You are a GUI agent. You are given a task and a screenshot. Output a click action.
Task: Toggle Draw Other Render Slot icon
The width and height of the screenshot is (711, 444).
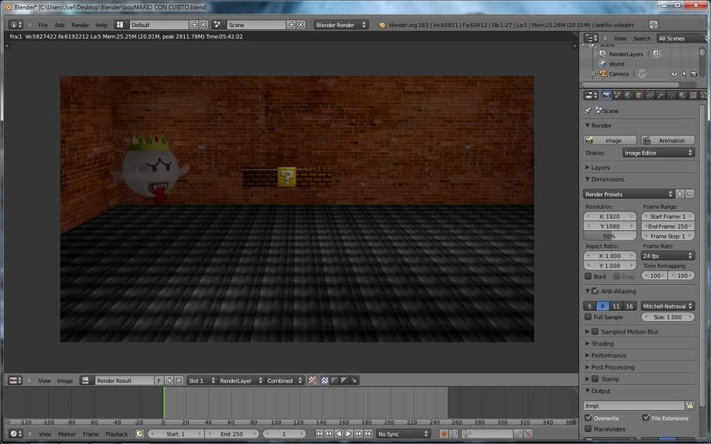pyautogui.click(x=313, y=381)
